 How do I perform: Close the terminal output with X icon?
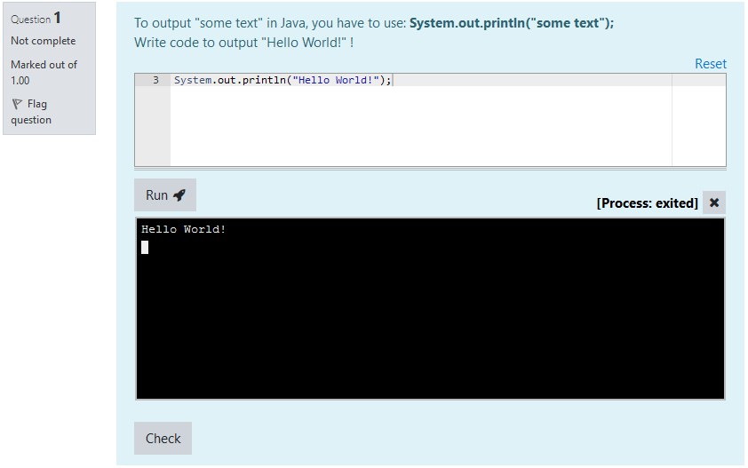tap(713, 202)
